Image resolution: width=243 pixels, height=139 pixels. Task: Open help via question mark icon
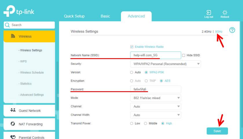point(232,30)
